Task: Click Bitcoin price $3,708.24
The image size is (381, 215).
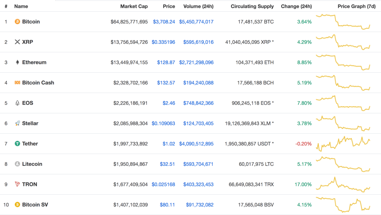Action: click(164, 22)
